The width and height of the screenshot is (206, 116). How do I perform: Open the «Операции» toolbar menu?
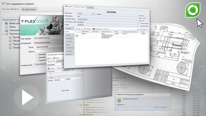88,29
